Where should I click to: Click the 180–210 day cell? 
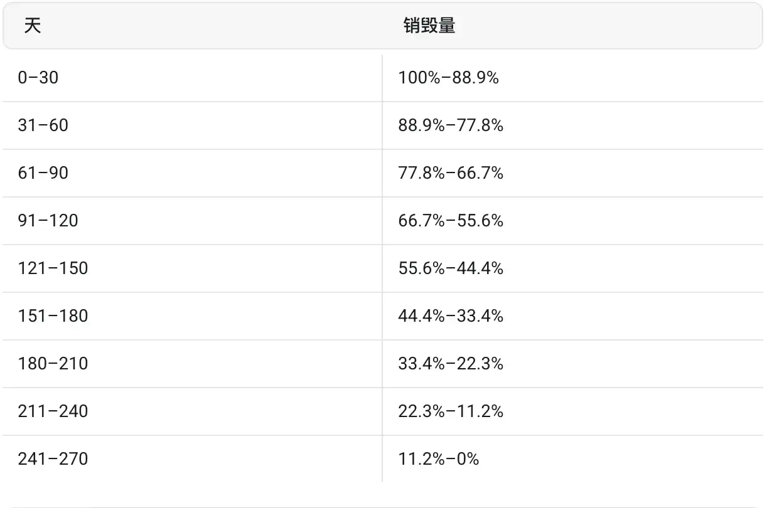[x=53, y=364]
